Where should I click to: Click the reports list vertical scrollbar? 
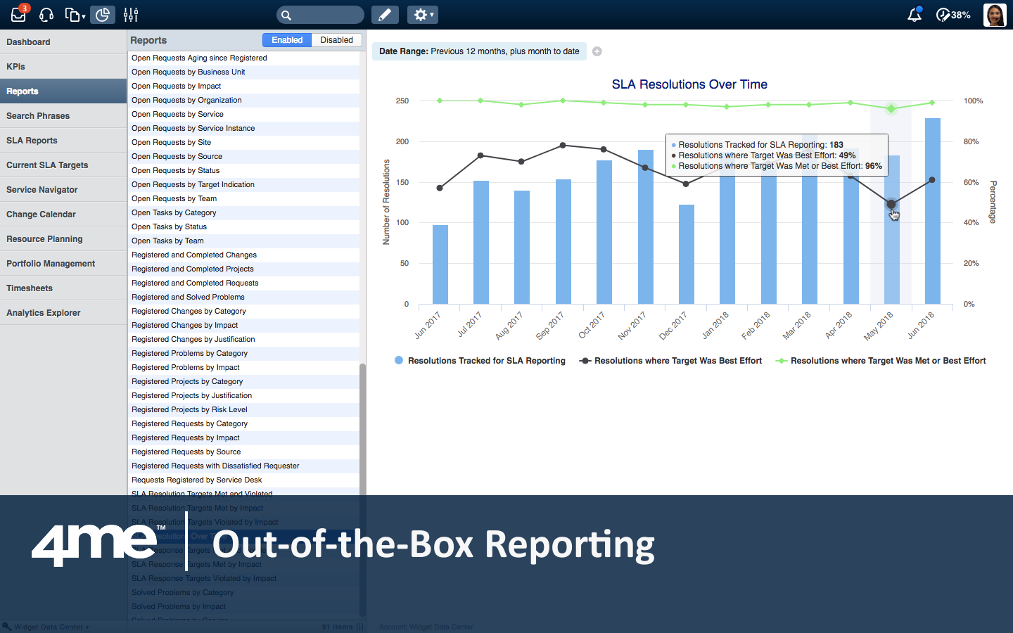362,422
